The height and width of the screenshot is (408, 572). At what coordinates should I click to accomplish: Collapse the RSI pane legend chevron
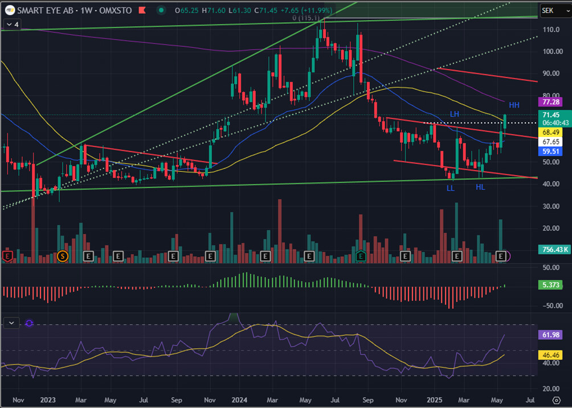[10, 323]
